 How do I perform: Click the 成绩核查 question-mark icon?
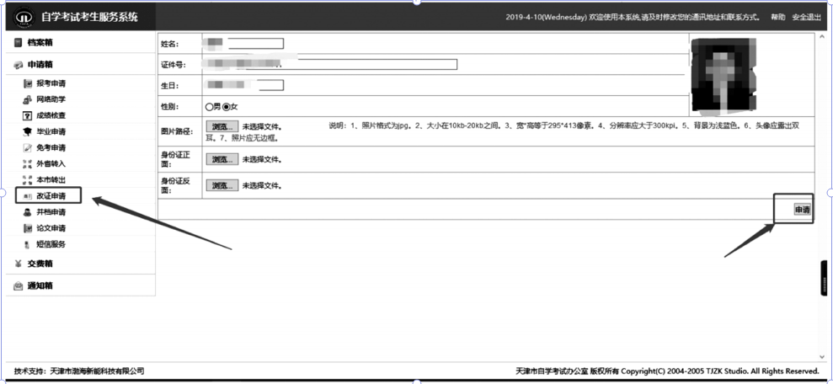coord(28,116)
